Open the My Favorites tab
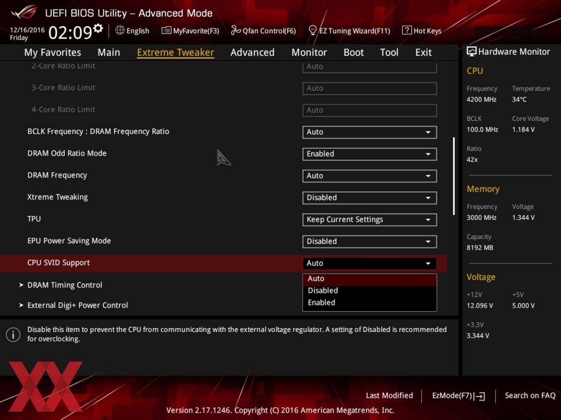The height and width of the screenshot is (420, 561). click(x=52, y=52)
